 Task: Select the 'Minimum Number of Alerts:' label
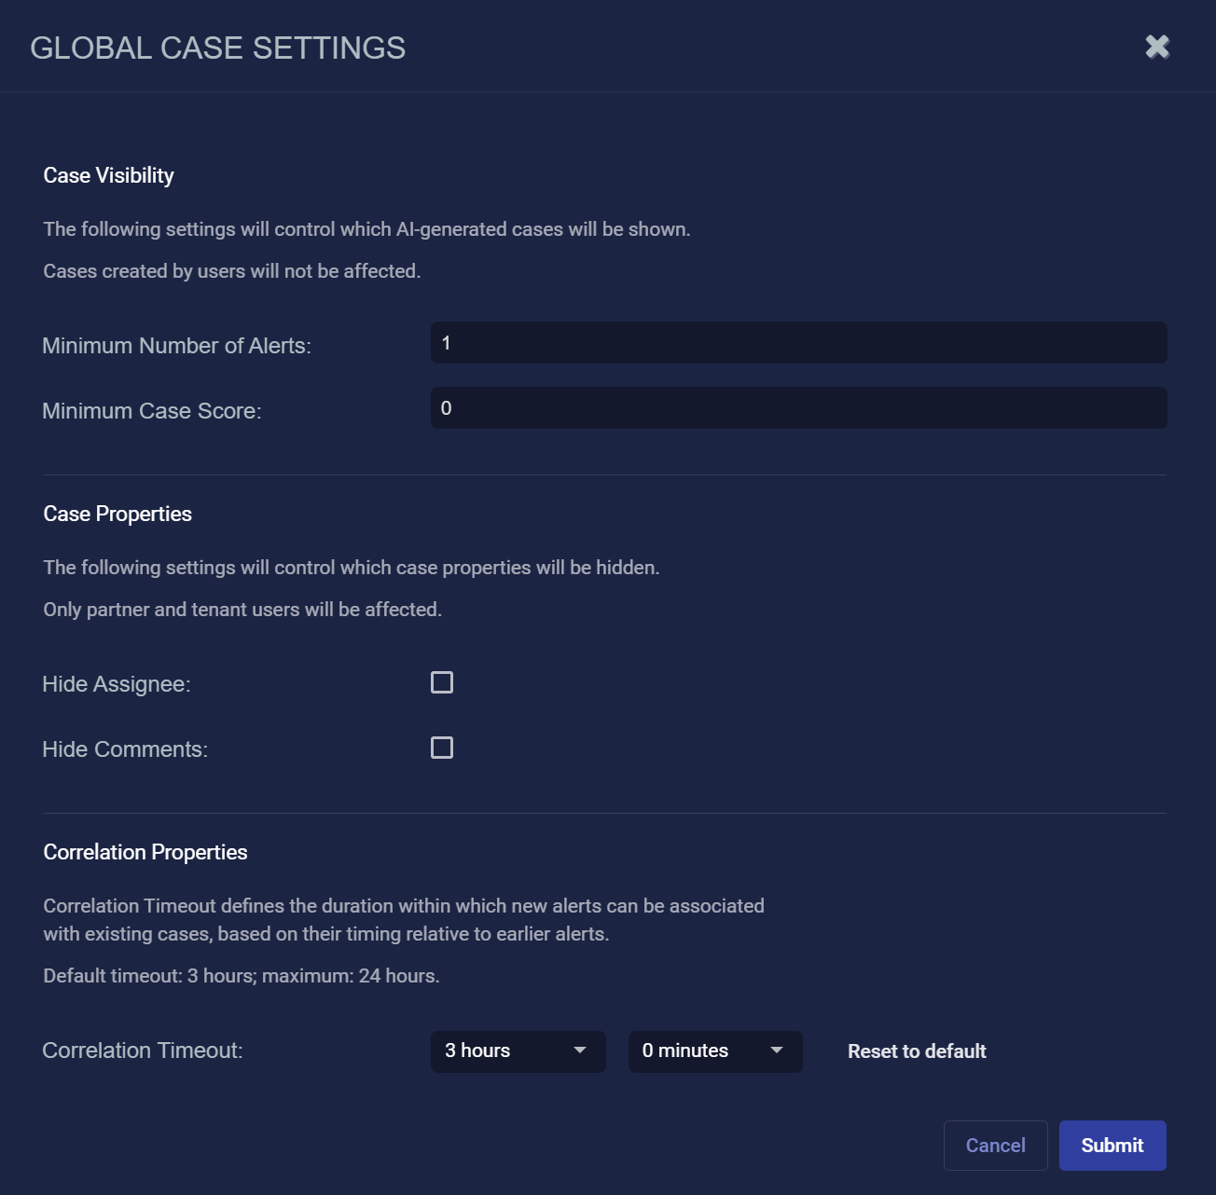[176, 346]
